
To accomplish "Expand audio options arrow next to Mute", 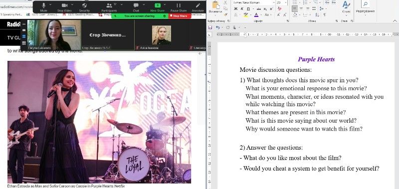I will pos(50,4).
